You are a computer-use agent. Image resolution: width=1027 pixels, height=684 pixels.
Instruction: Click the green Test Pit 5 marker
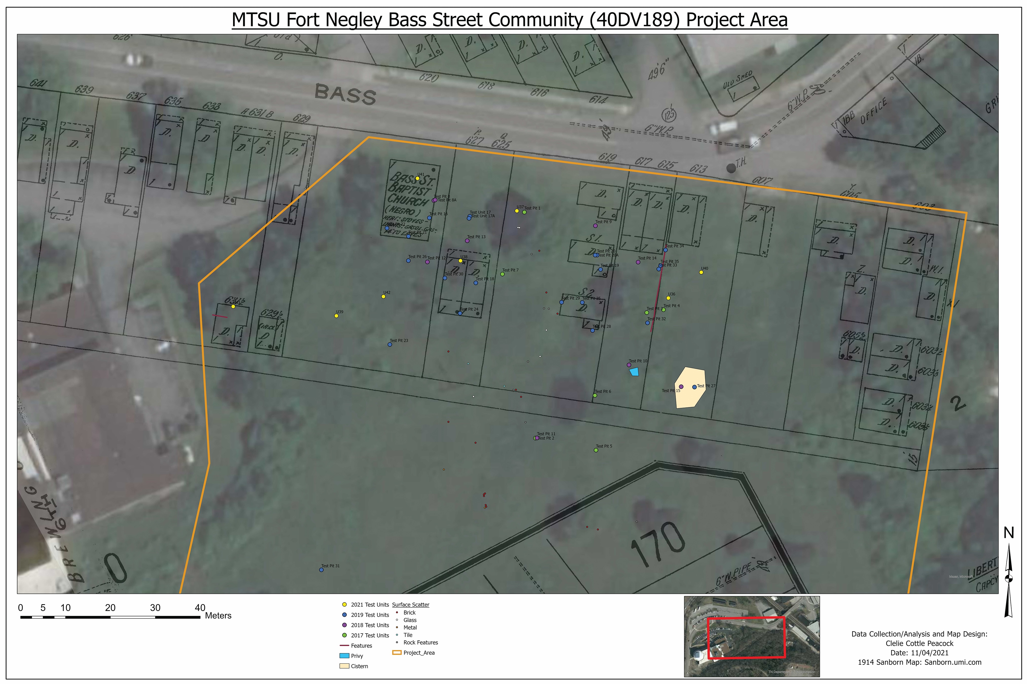(596, 450)
